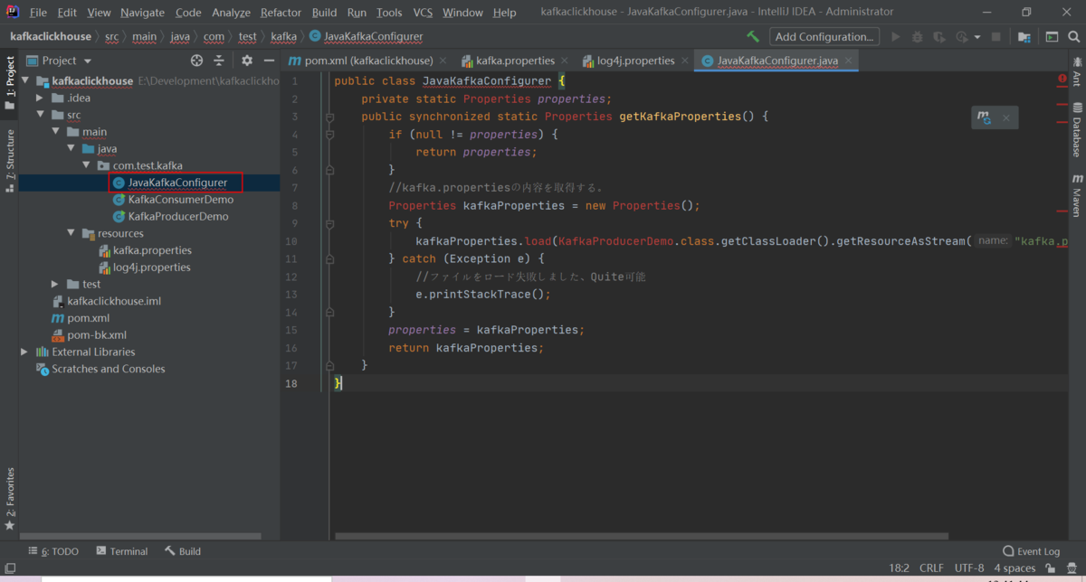Select Scratches and Consoles node
The width and height of the screenshot is (1086, 582).
point(109,369)
